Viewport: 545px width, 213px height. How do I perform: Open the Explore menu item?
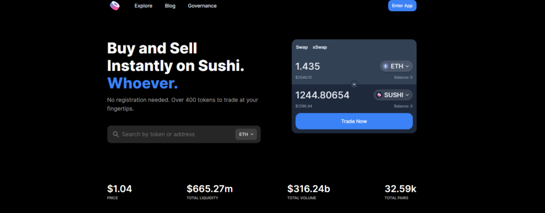point(143,6)
